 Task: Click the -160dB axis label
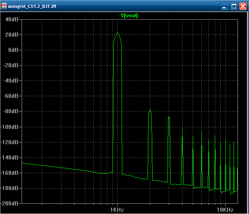tap(9, 173)
